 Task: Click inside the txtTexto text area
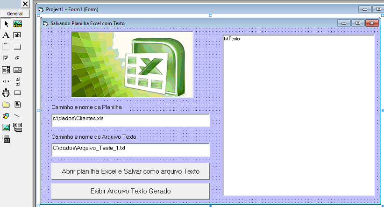pyautogui.click(x=299, y=115)
